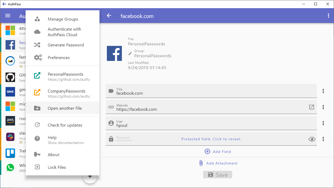Click the Generate Password shuffle icon
334x188 pixels.
[x=37, y=45]
